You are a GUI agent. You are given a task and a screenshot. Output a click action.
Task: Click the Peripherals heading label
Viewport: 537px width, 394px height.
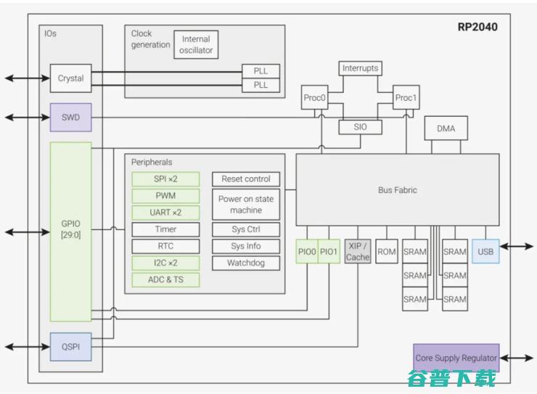[x=152, y=163]
